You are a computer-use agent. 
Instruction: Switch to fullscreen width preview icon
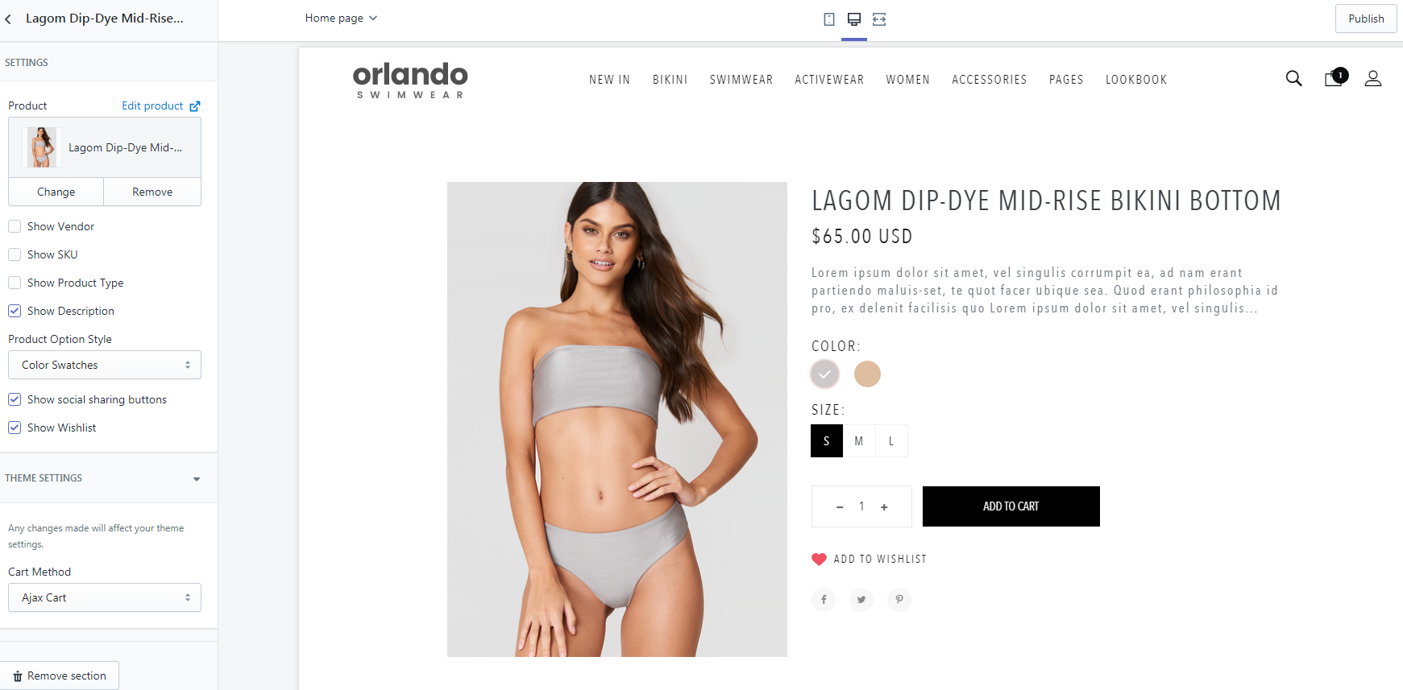click(879, 19)
